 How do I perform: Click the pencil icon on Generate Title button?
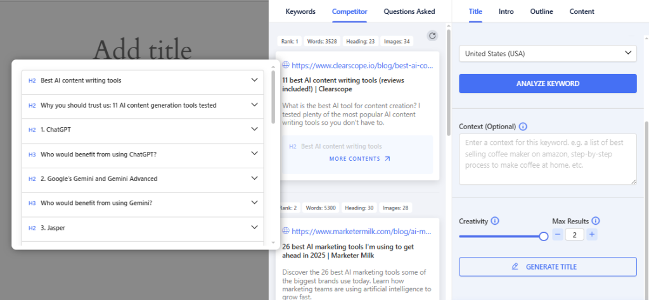pyautogui.click(x=515, y=267)
